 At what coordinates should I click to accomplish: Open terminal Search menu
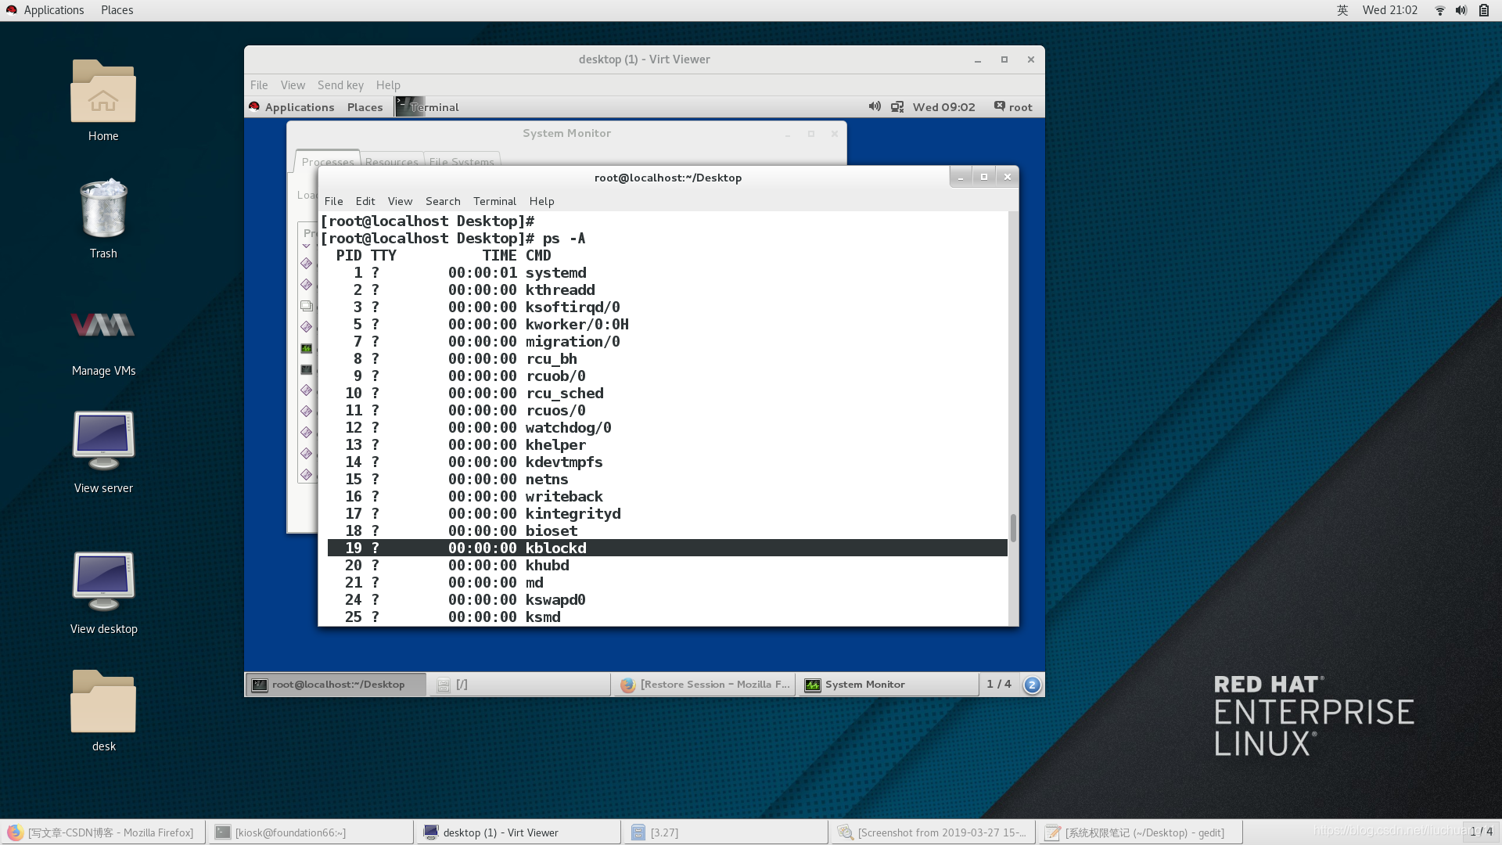pos(443,201)
